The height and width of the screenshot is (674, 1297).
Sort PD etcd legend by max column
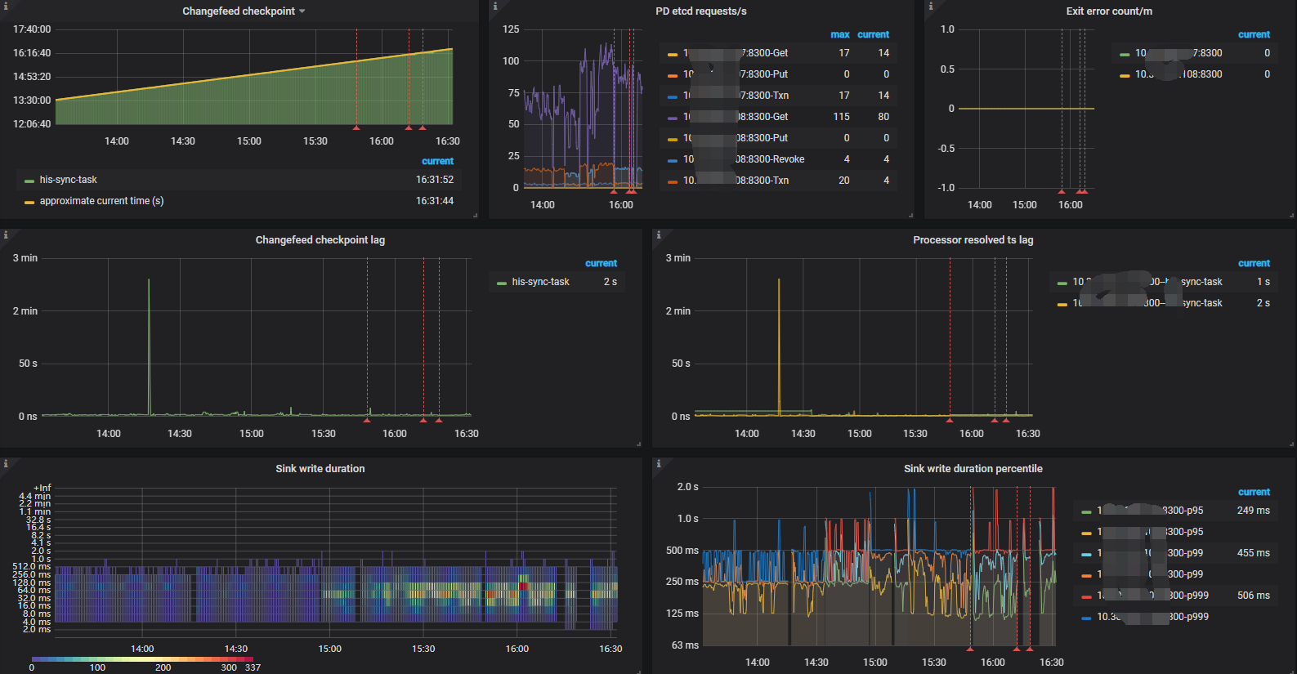(839, 34)
